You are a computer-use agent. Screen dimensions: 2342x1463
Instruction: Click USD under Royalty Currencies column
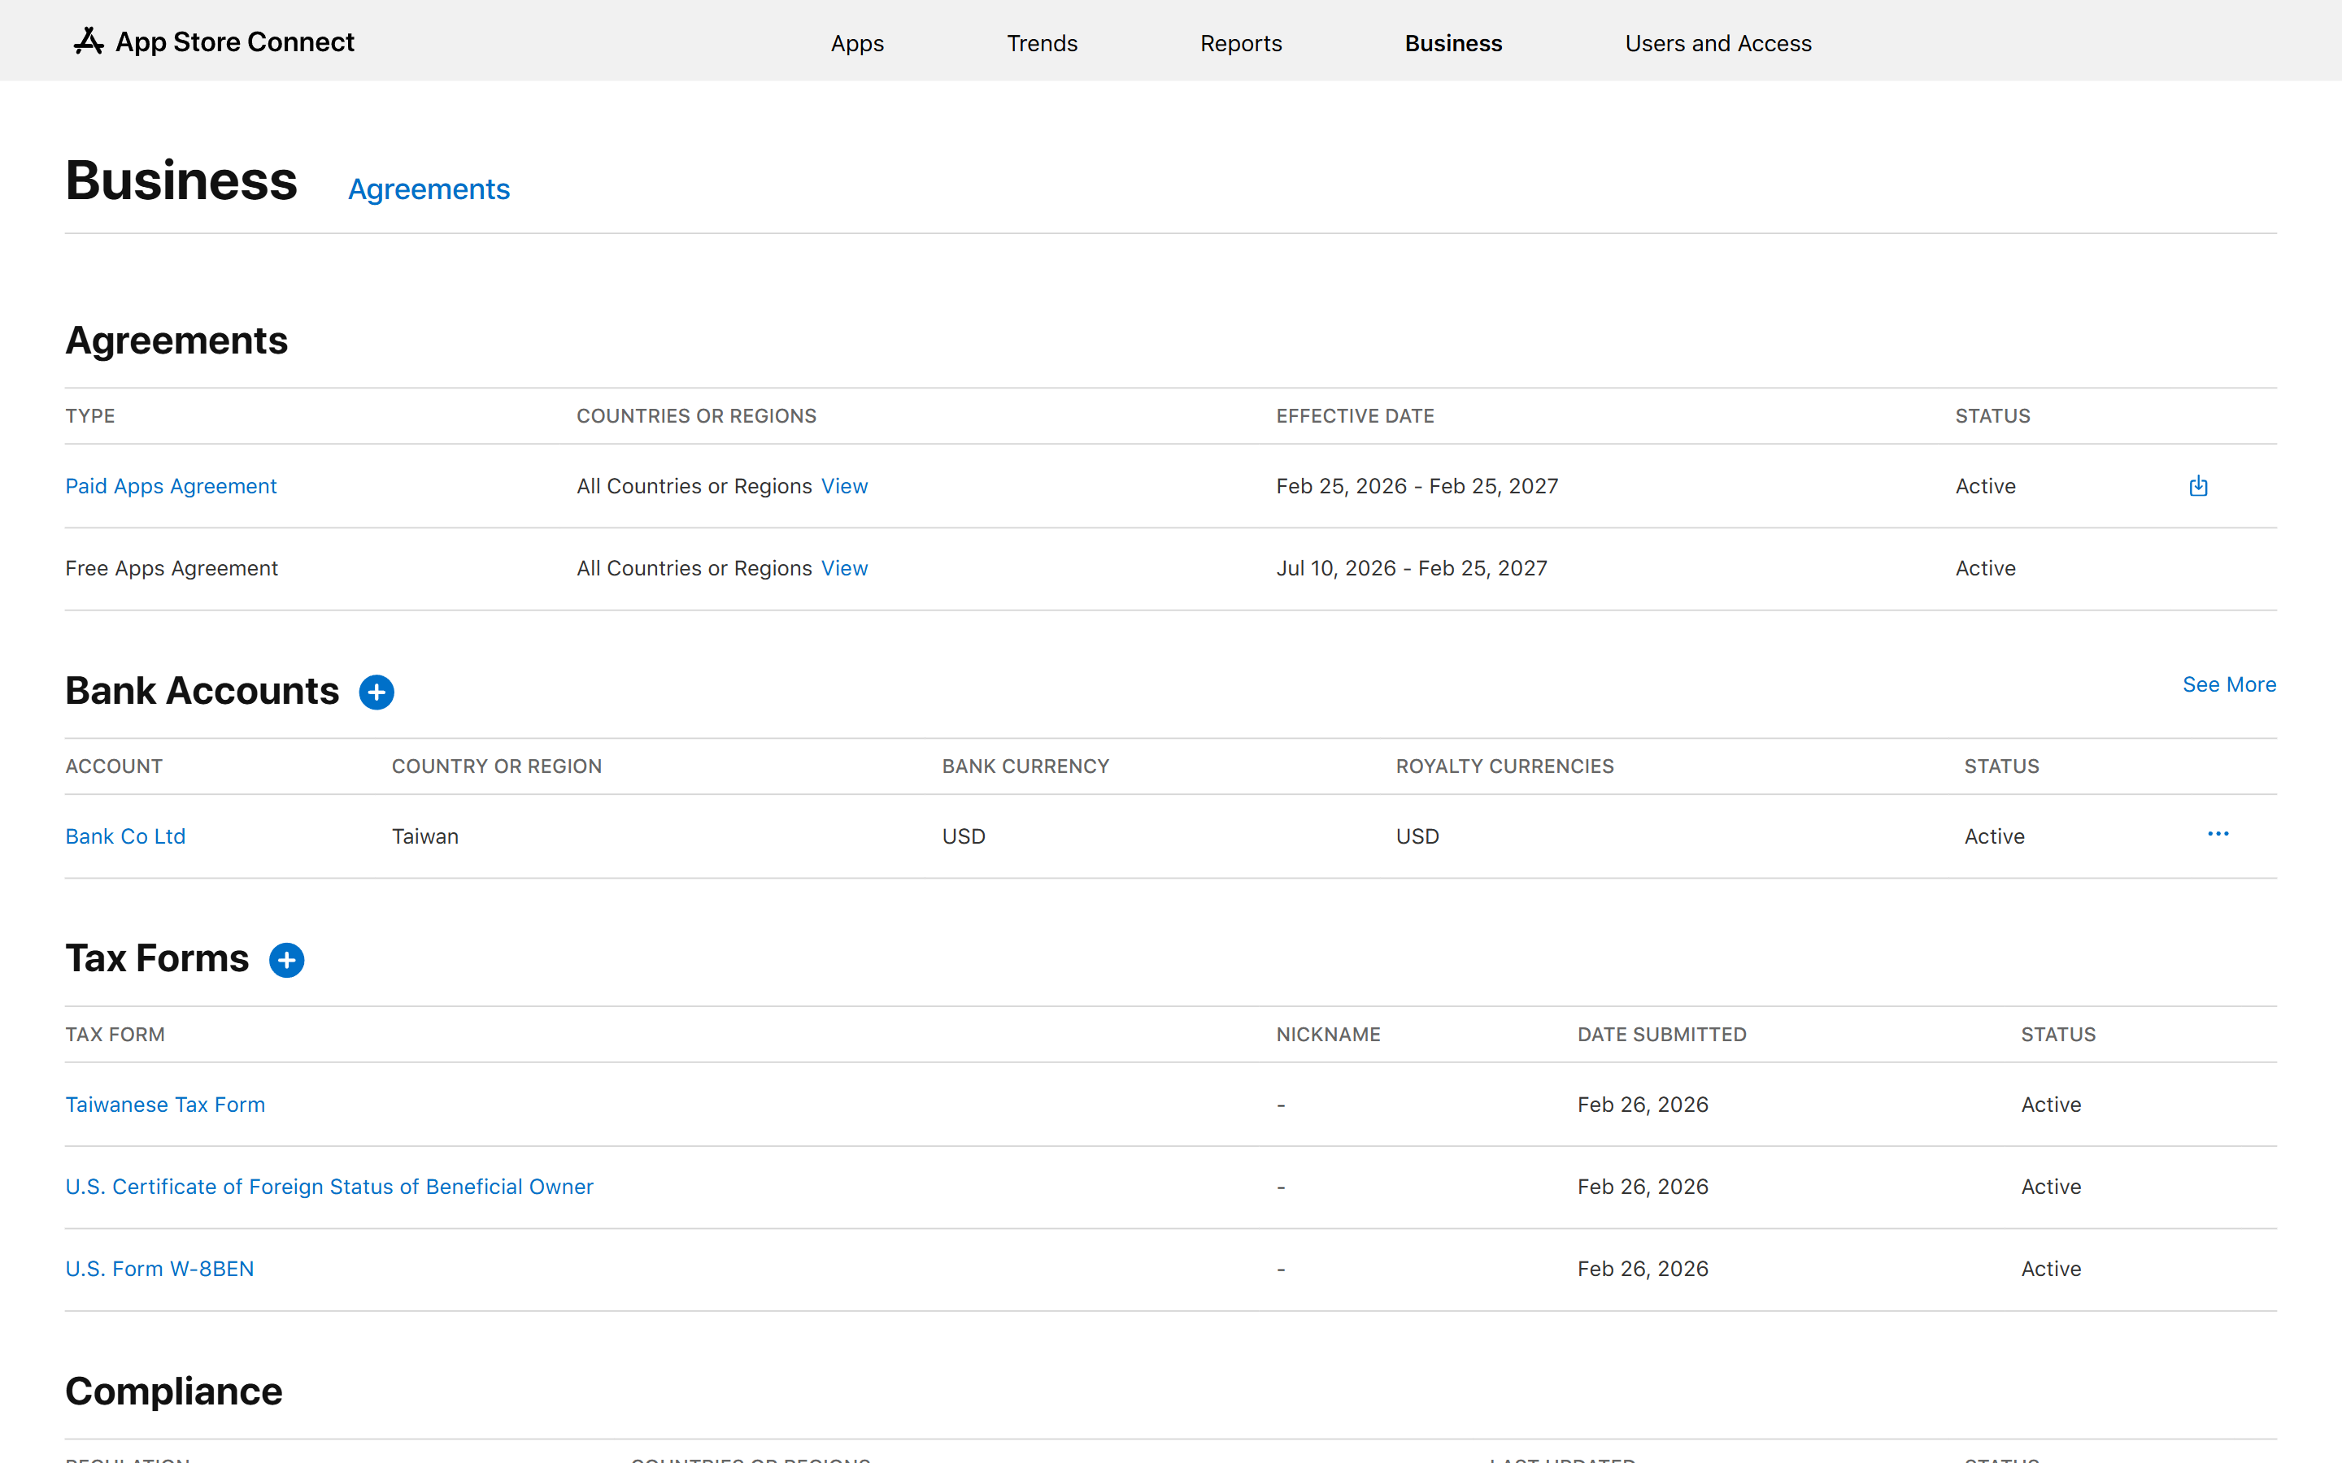pos(1417,837)
